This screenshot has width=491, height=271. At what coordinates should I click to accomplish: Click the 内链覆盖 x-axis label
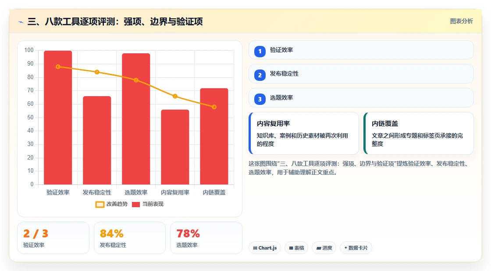214,193
